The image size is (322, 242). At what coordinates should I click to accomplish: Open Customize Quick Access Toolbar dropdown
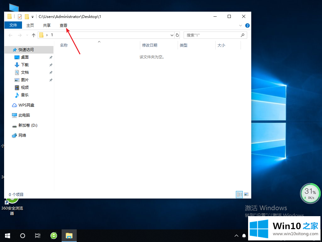coord(32,17)
